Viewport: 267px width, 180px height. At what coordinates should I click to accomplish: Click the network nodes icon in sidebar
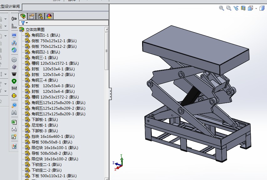(14, 43)
